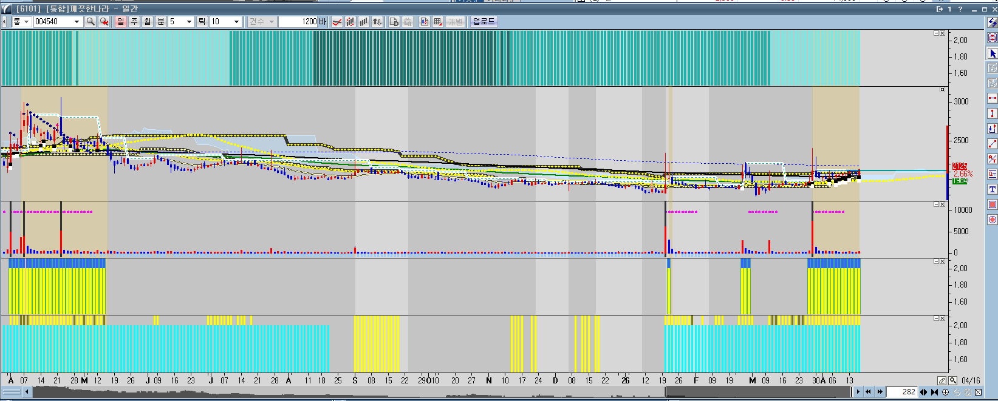Expand the minute interval dropdown showing 5

pos(189,22)
